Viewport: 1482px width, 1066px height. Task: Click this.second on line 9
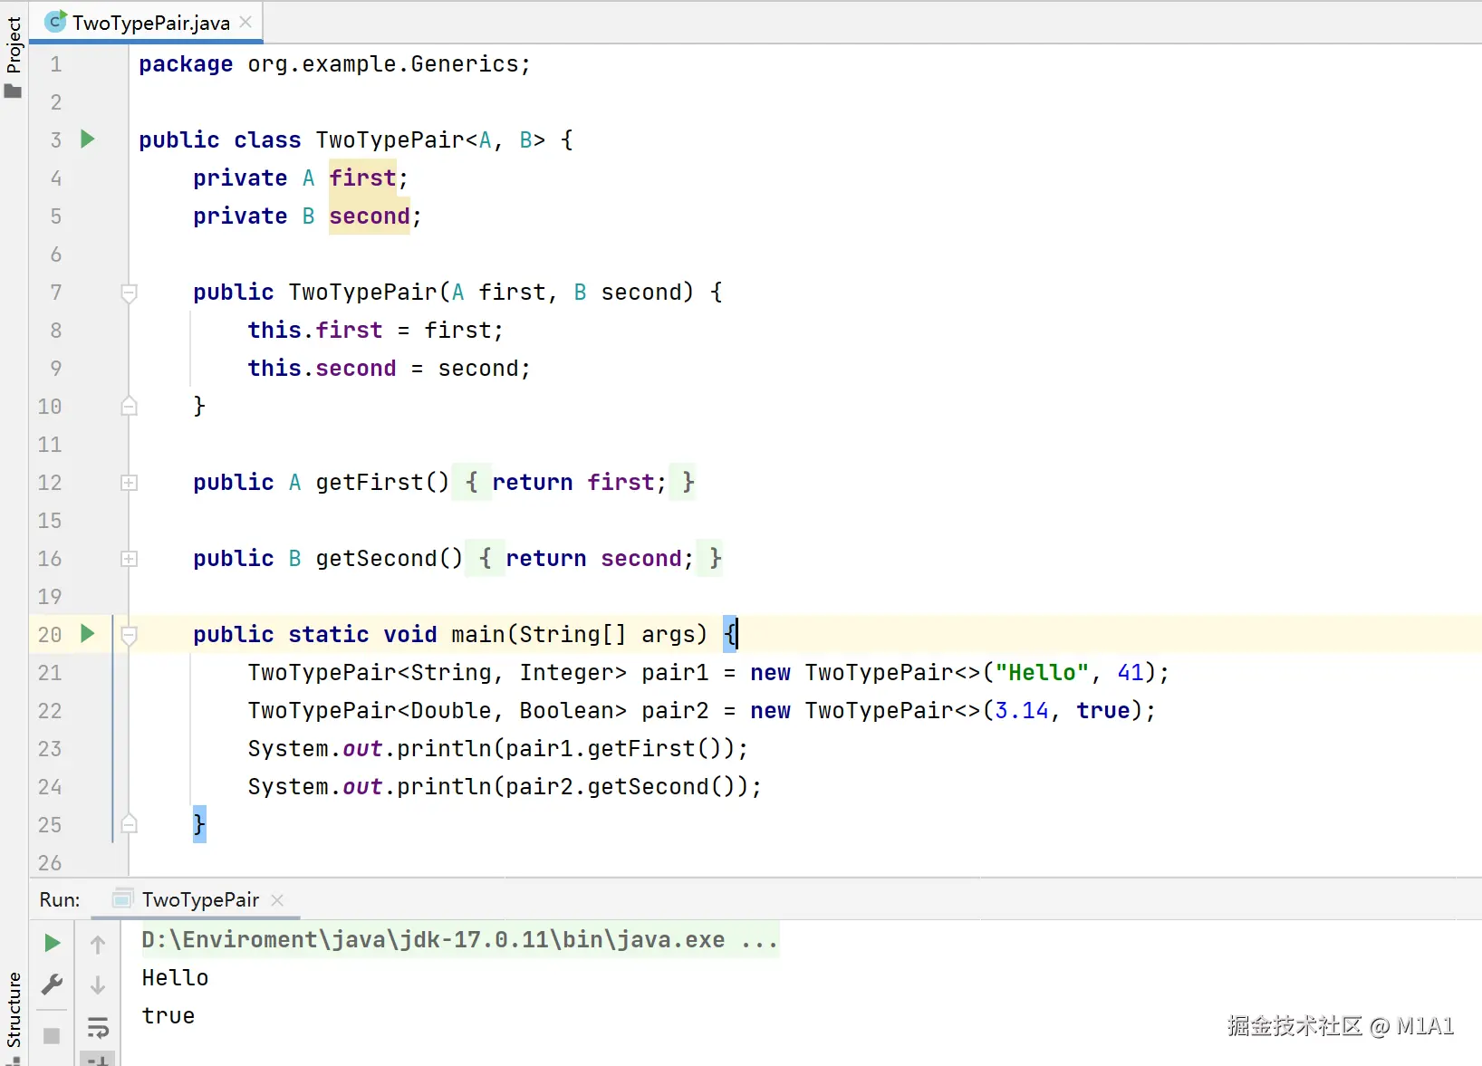click(x=322, y=369)
